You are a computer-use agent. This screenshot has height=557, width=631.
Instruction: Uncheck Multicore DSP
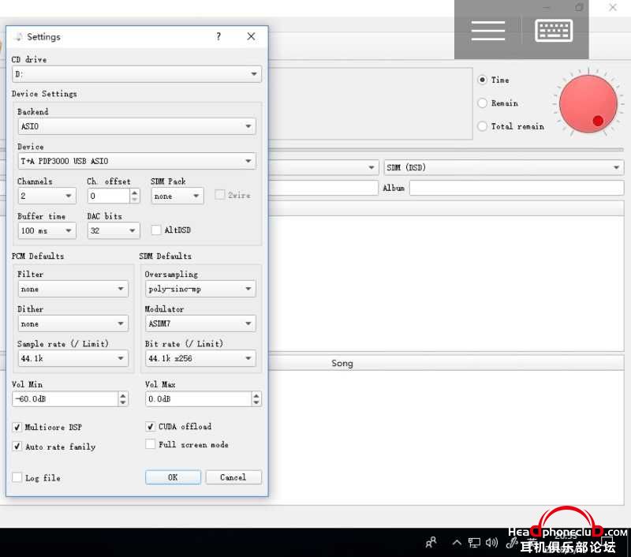point(17,427)
